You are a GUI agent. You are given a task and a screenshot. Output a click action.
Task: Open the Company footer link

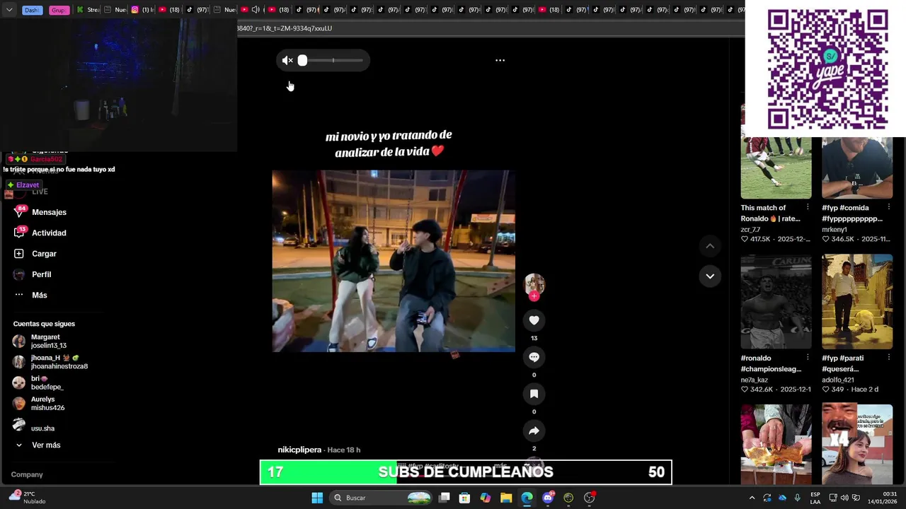pyautogui.click(x=27, y=474)
